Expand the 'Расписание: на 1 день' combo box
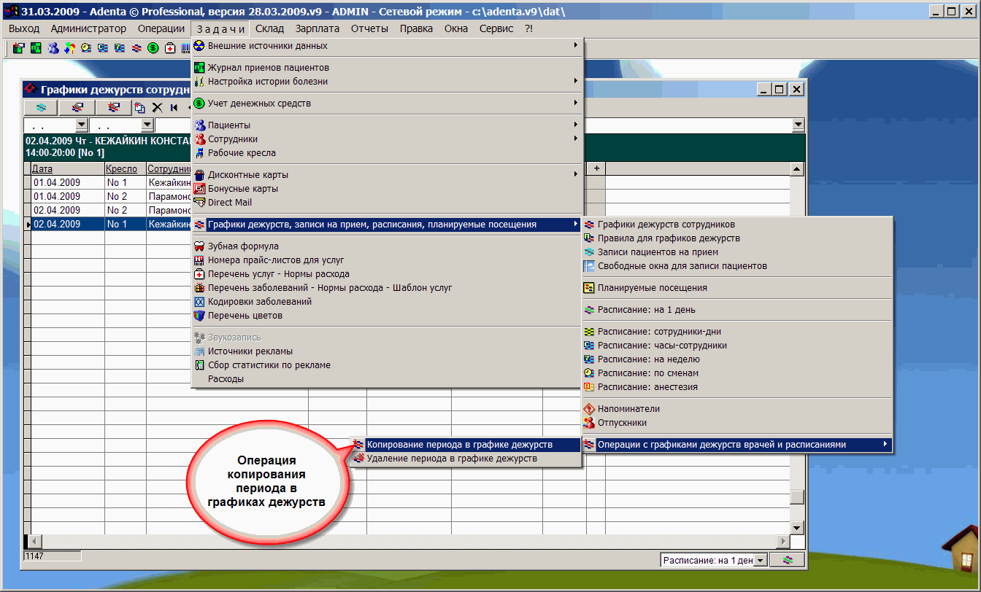Image resolution: width=981 pixels, height=592 pixels. click(761, 560)
